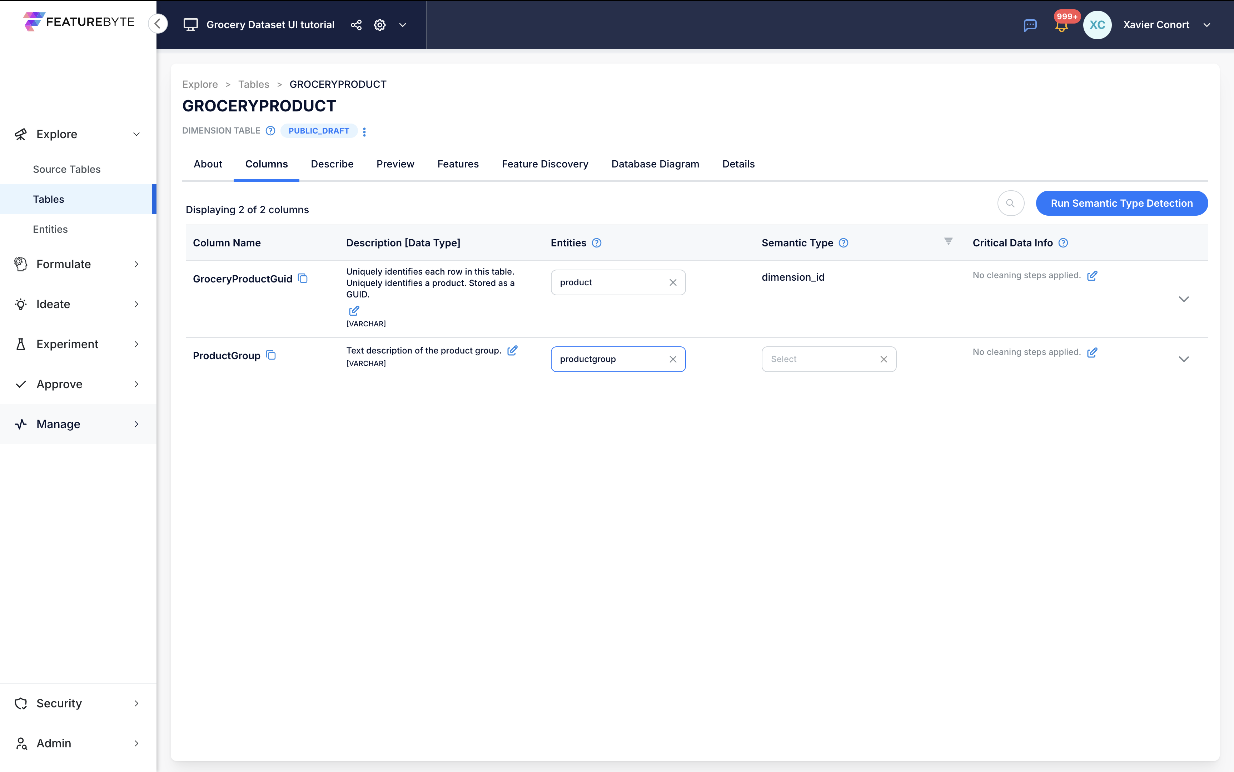Click the search icon in columns header
Image resolution: width=1234 pixels, height=772 pixels.
[x=1011, y=204]
